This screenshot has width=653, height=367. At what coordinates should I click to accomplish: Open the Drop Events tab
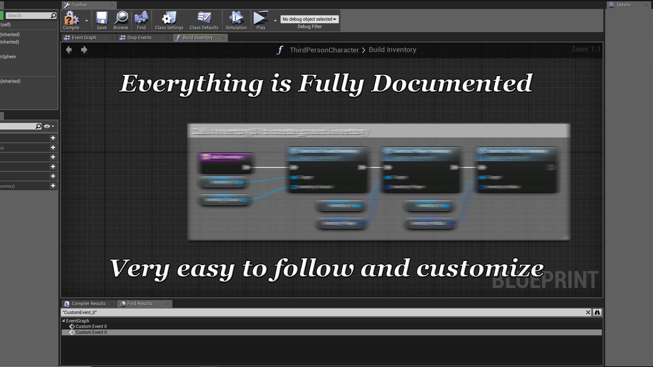tap(139, 37)
